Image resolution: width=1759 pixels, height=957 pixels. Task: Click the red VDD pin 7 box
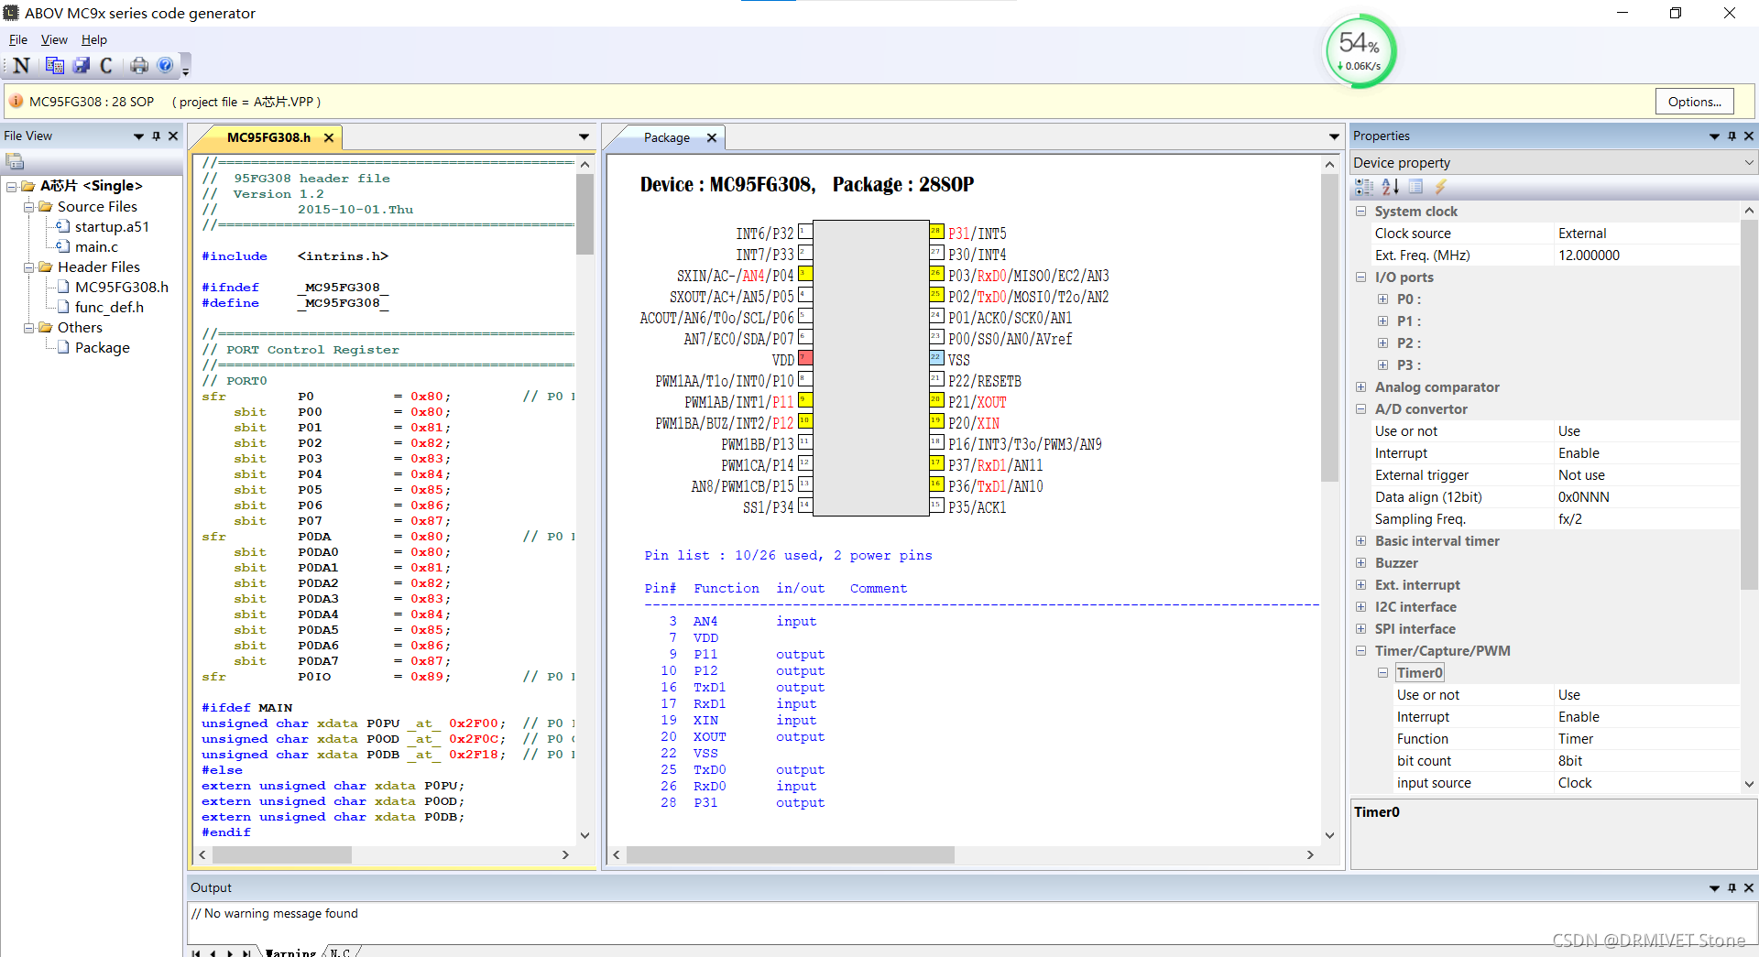[x=805, y=358]
